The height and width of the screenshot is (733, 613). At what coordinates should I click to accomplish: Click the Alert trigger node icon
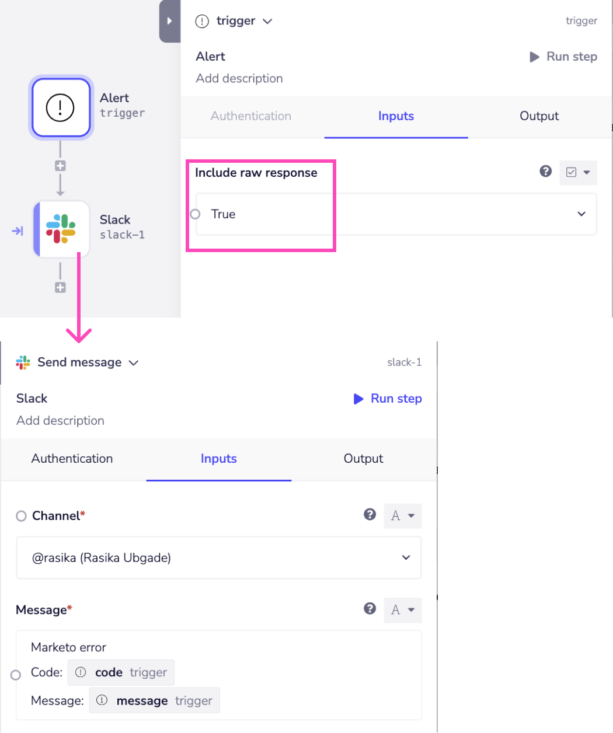pyautogui.click(x=60, y=108)
